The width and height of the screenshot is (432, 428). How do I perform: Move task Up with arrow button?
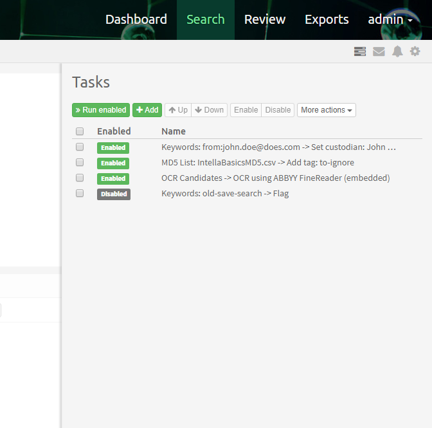(x=178, y=110)
